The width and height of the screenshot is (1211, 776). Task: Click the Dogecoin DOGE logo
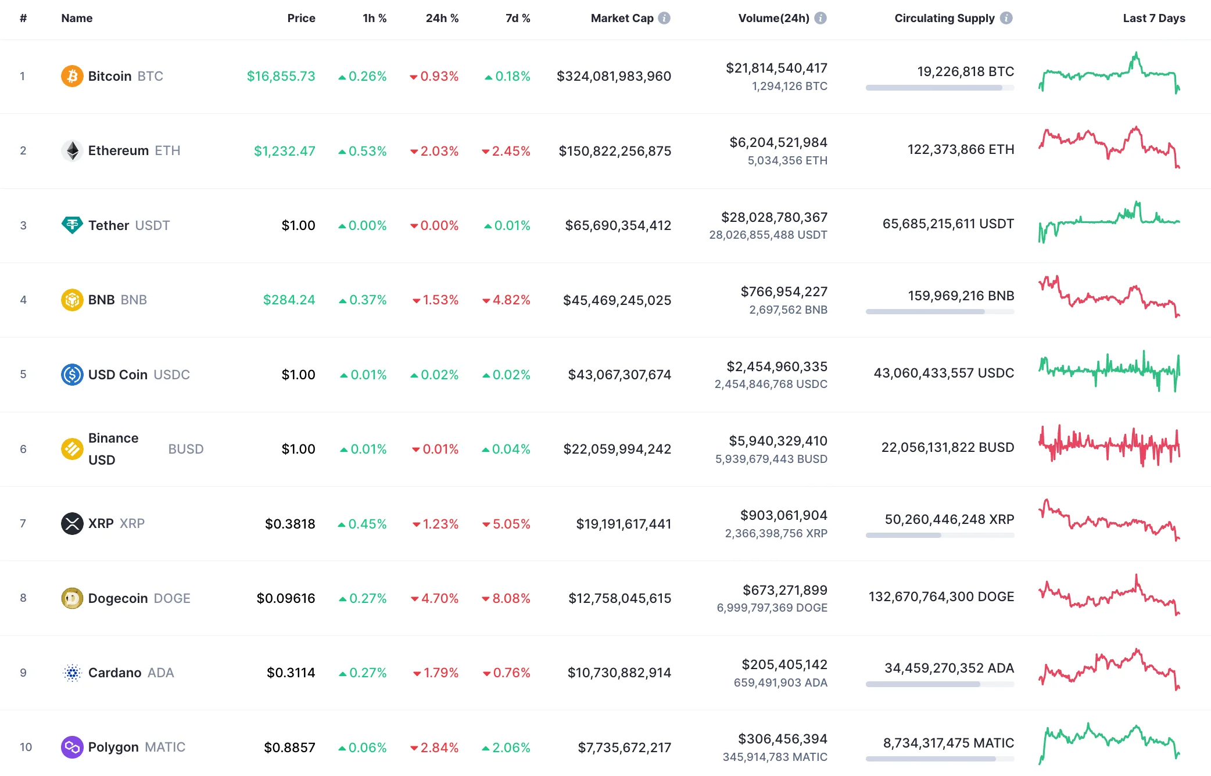(x=72, y=598)
